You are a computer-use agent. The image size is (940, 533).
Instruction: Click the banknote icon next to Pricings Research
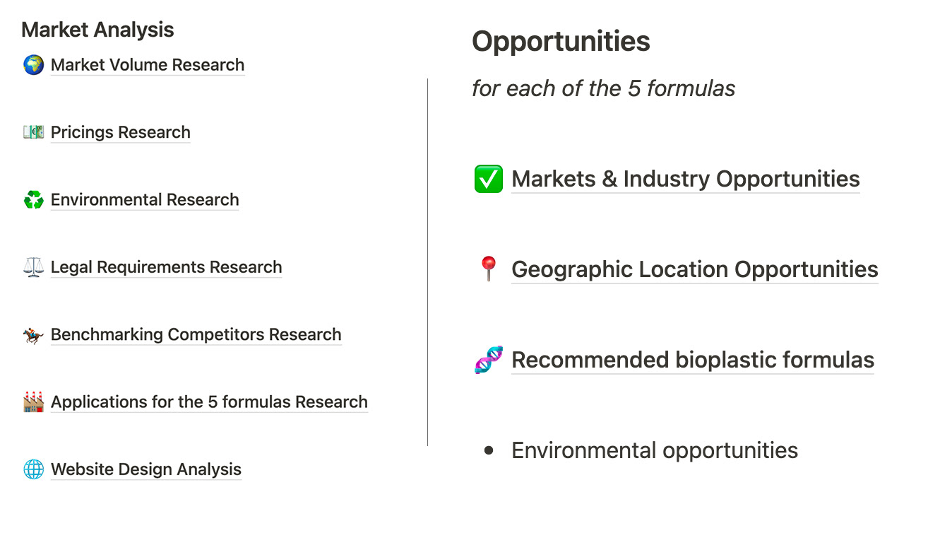(33, 132)
